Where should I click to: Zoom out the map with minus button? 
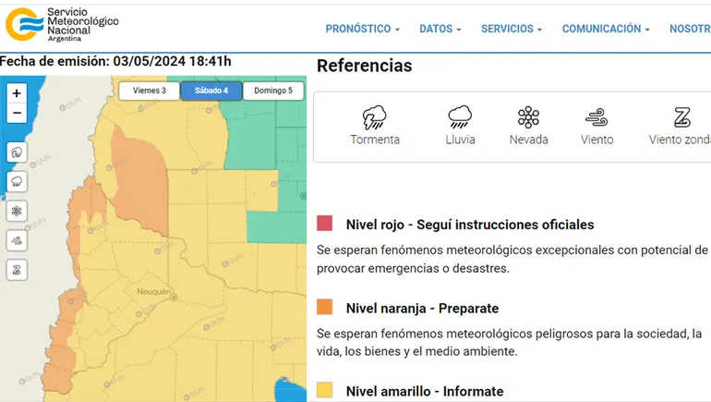coord(17,113)
